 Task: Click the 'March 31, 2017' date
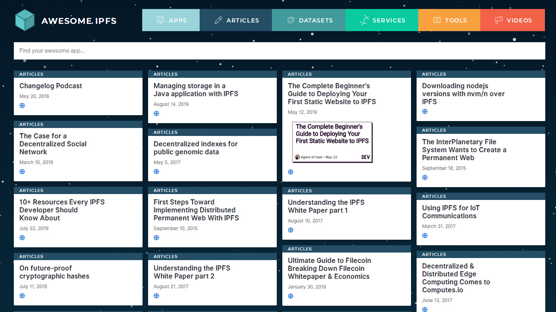click(439, 226)
